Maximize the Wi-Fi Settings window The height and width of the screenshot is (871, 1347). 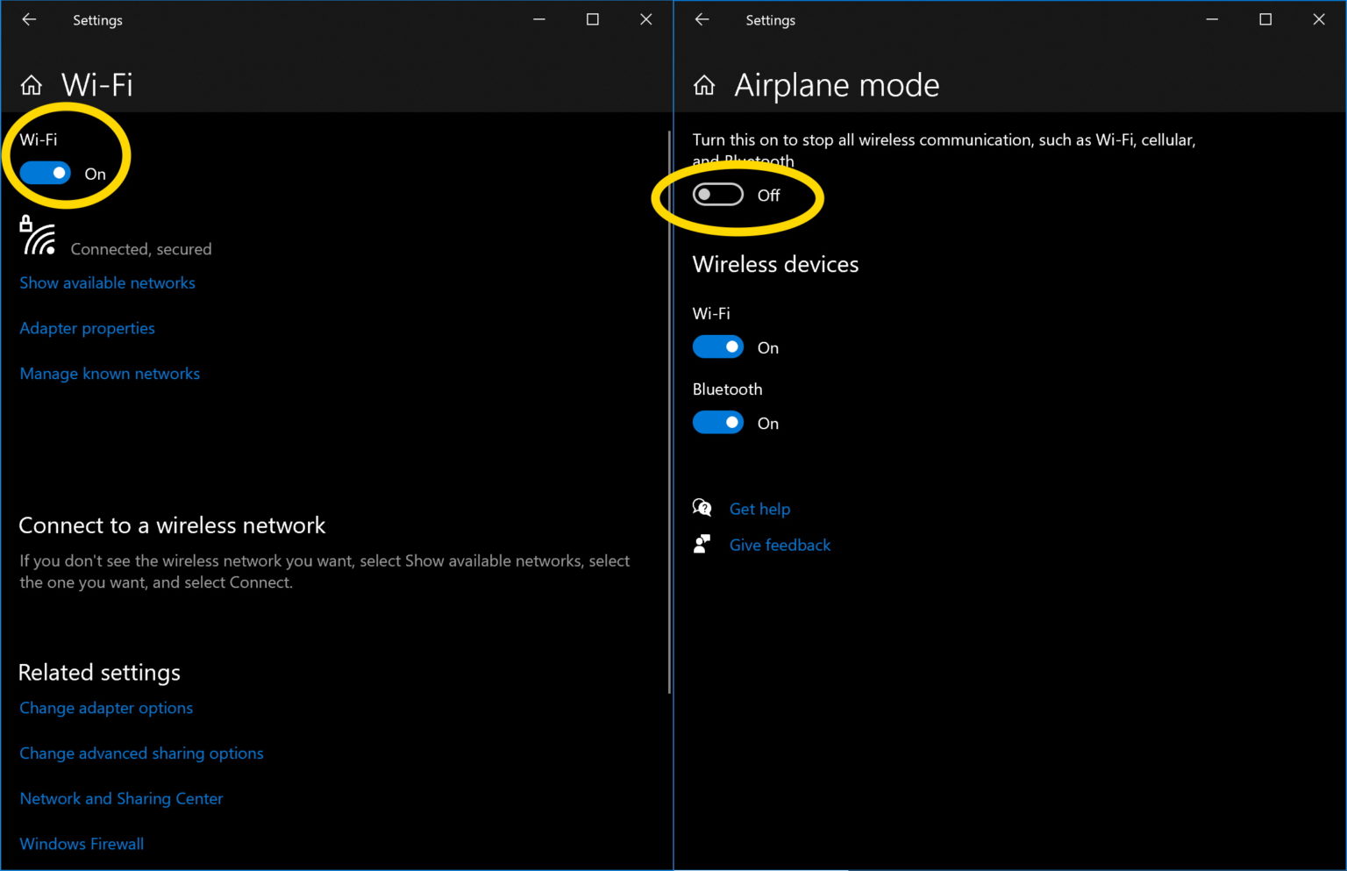pos(593,19)
